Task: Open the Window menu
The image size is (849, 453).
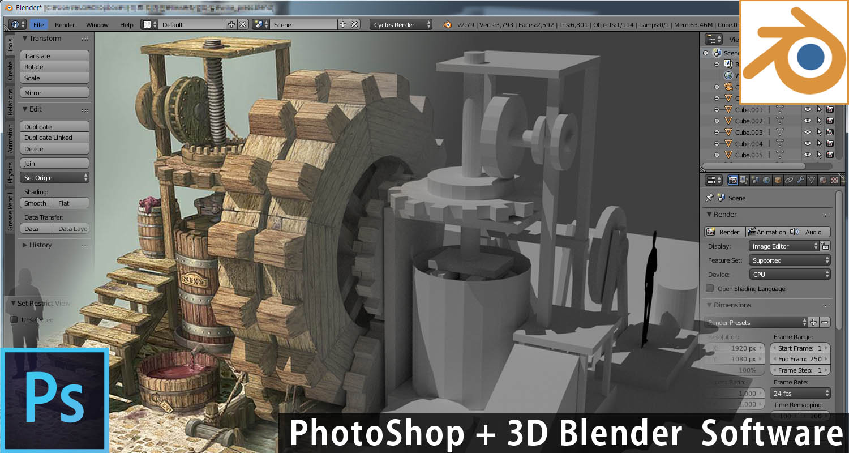Action: tap(97, 25)
